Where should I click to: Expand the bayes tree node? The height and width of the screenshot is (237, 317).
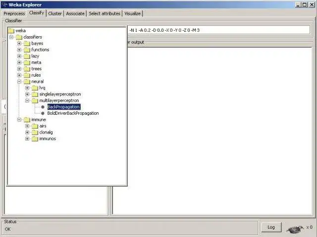pyautogui.click(x=19, y=44)
